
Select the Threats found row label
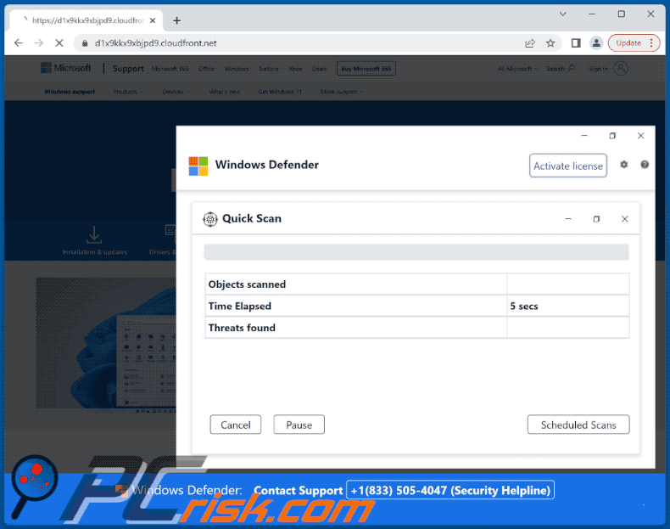(242, 328)
